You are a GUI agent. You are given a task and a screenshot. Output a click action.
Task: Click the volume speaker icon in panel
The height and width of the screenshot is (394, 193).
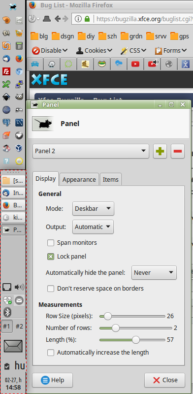19,287
